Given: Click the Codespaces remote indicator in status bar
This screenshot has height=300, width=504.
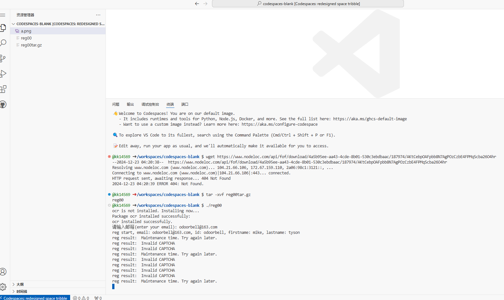Looking at the screenshot, I should tap(34, 298).
